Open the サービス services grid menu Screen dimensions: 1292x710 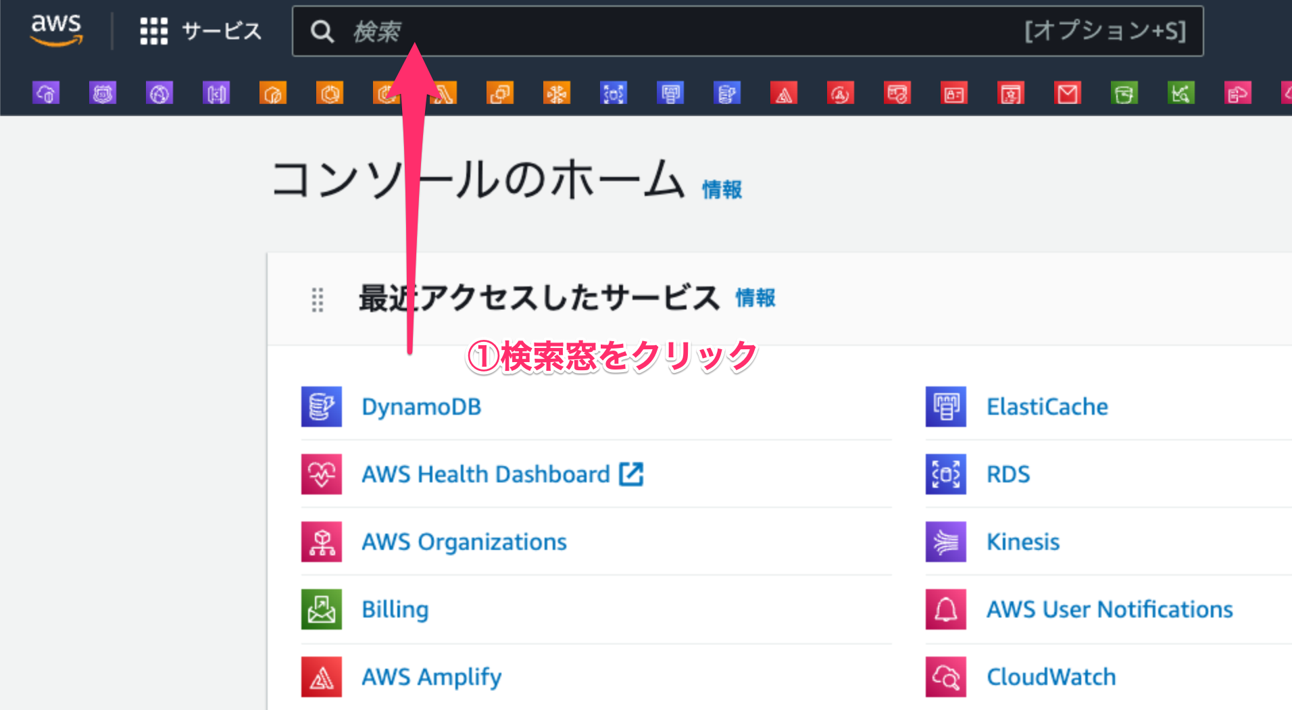click(x=201, y=31)
